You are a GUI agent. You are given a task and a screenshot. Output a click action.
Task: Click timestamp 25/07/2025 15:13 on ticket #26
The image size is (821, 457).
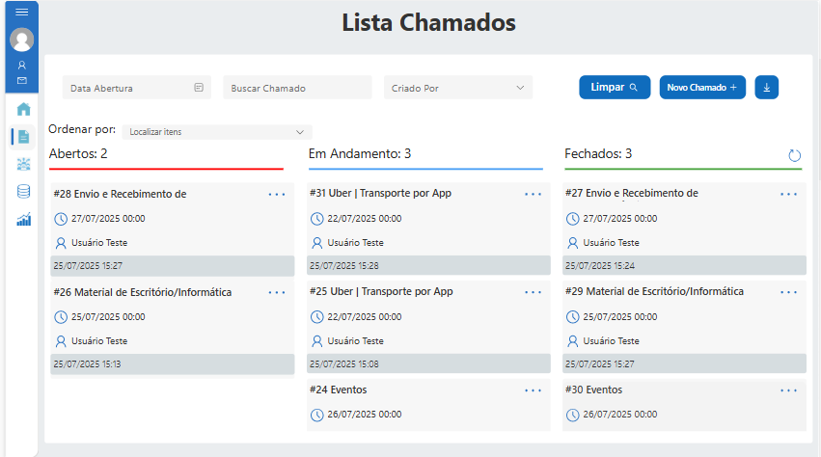tap(87, 364)
